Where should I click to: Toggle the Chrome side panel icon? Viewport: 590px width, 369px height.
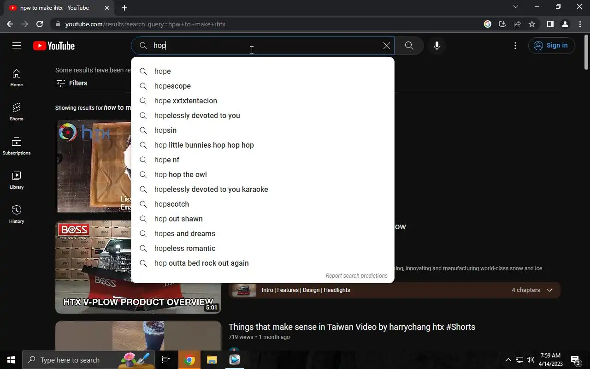click(x=550, y=24)
